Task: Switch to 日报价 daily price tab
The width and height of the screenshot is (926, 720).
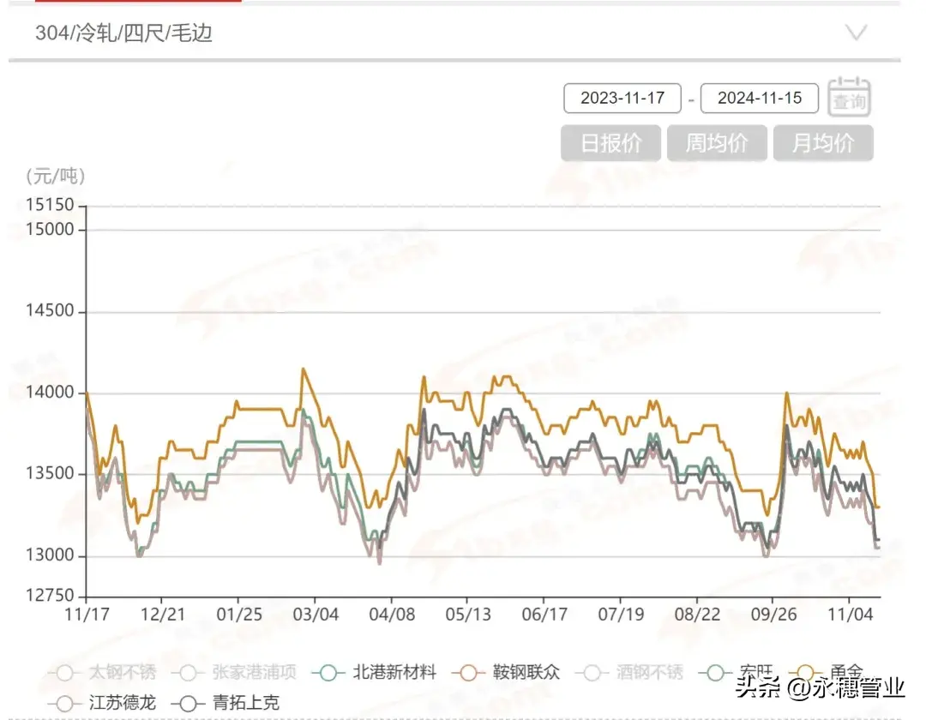Action: click(x=611, y=143)
